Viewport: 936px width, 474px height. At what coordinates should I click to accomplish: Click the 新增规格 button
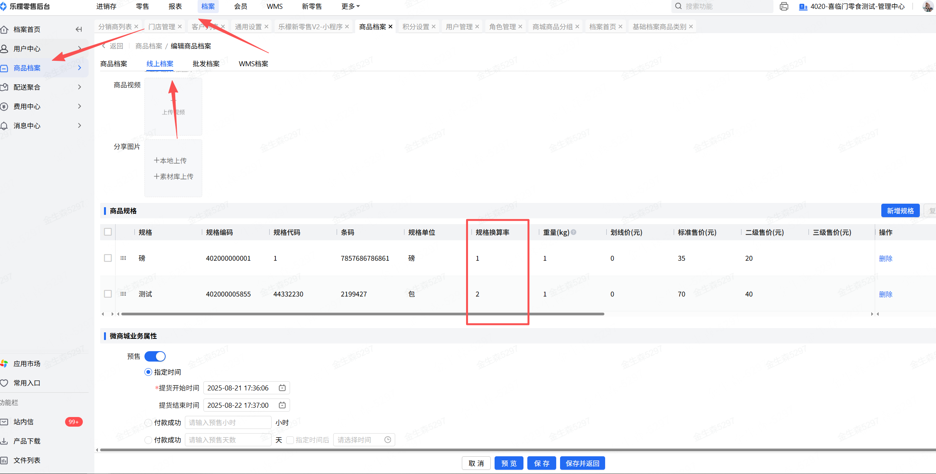900,211
